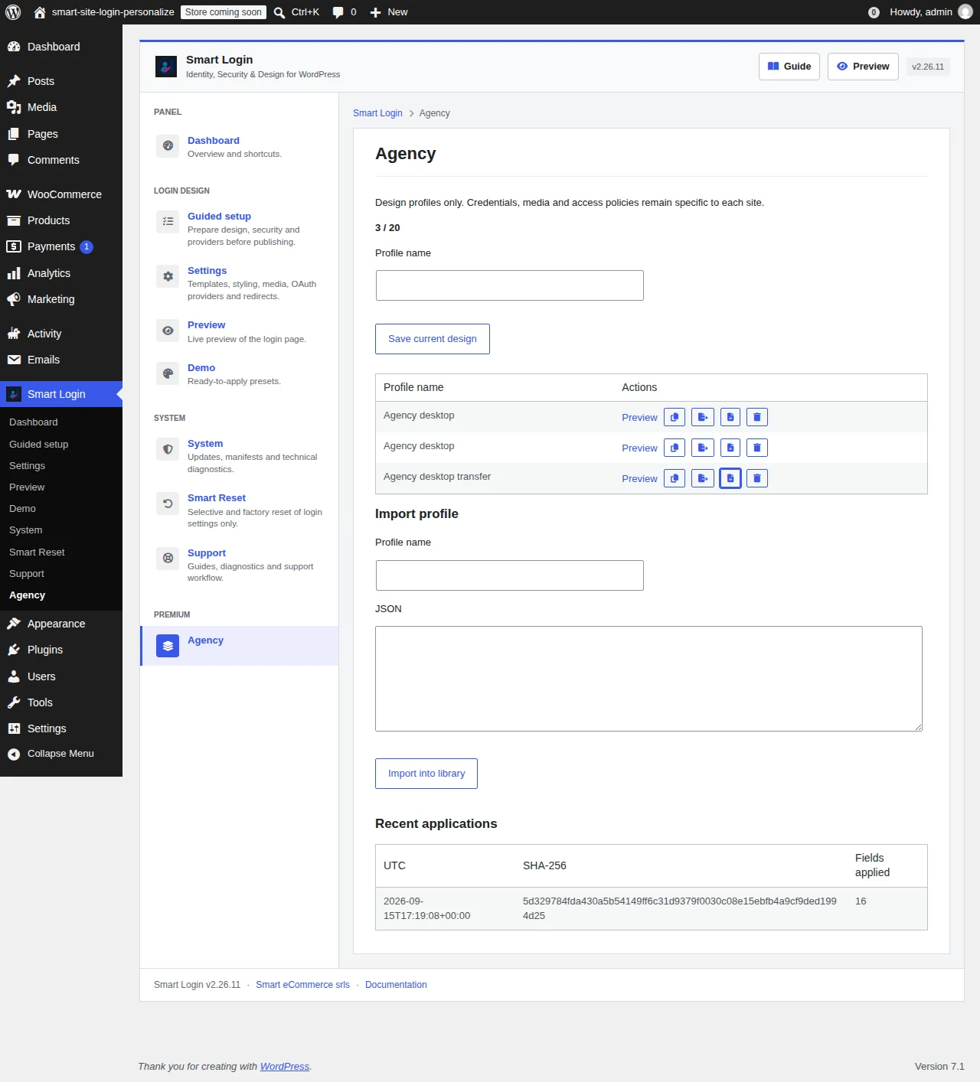Click the Agency layers icon under Premium

click(x=168, y=646)
